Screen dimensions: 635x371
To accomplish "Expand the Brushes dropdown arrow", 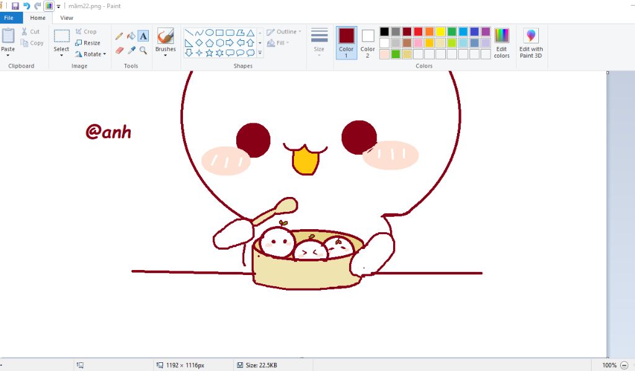I will pos(165,55).
